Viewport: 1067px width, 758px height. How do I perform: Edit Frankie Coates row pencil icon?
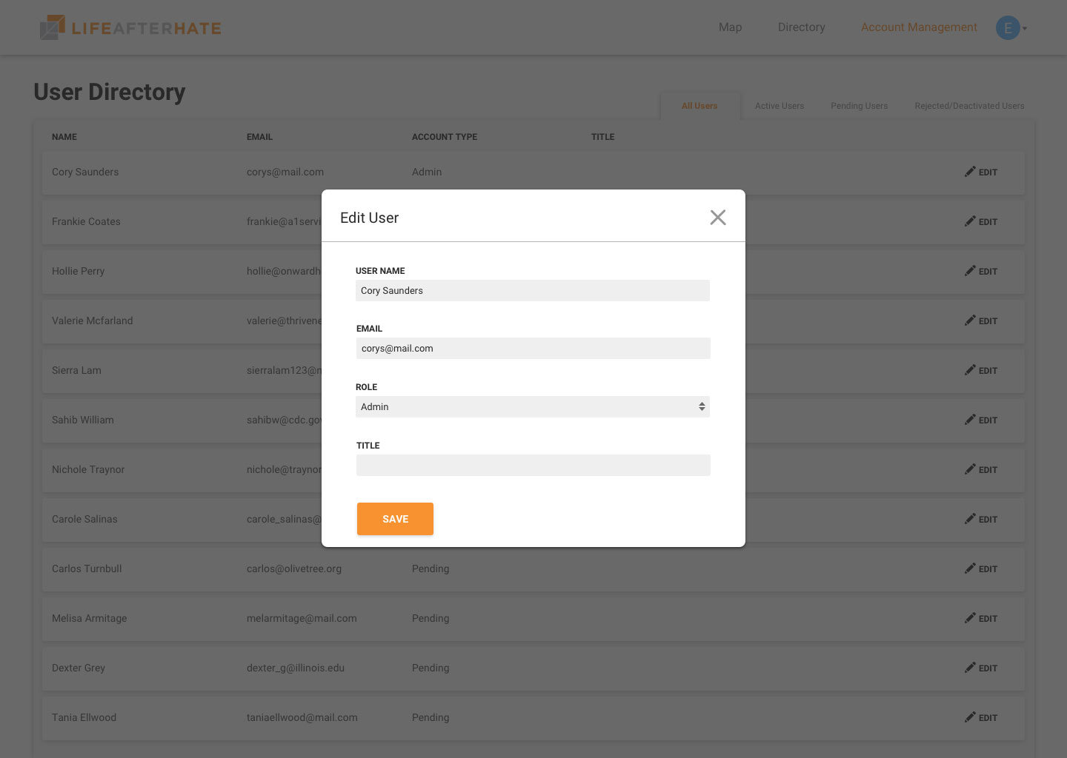pyautogui.click(x=970, y=221)
